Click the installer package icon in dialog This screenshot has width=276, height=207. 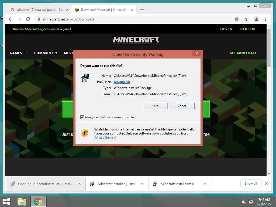[85, 78]
